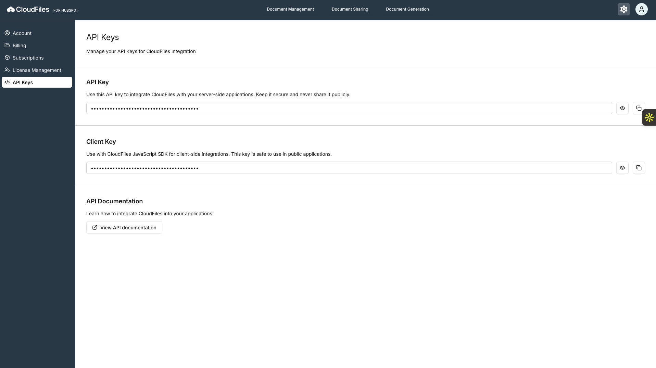This screenshot has width=656, height=368.
Task: Click the masked Client Key field
Action: tap(349, 168)
